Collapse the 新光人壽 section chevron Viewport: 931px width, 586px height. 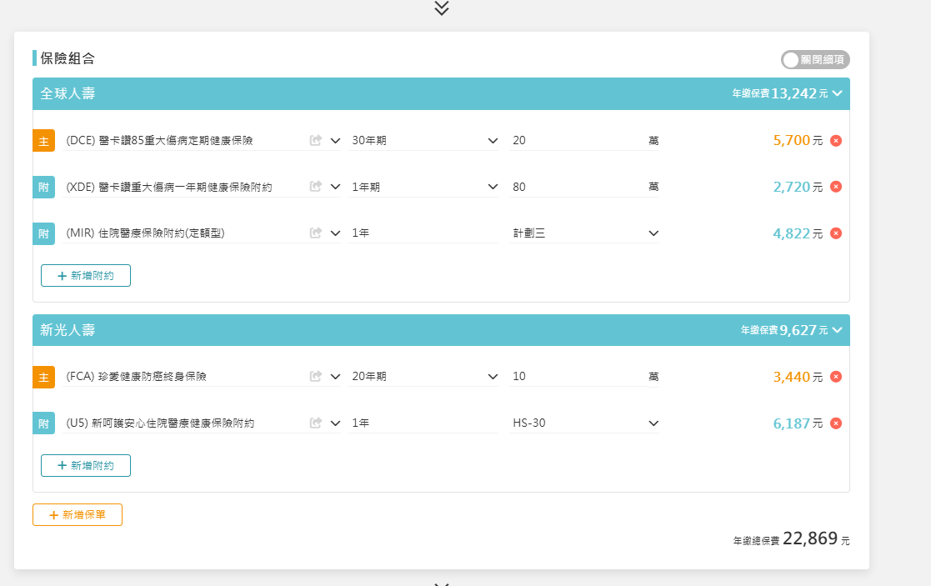click(838, 330)
